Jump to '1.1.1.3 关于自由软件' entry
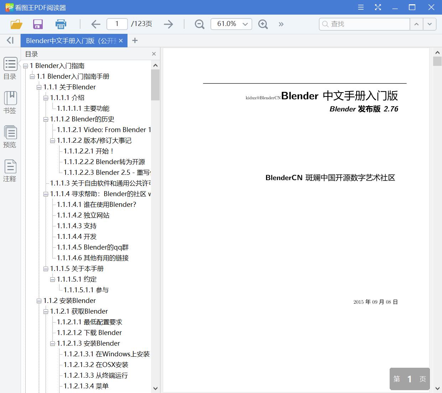Image resolution: width=442 pixels, height=393 pixels. tap(100, 183)
